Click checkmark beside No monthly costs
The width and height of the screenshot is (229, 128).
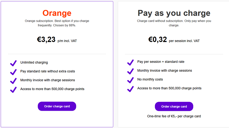(x=130, y=80)
